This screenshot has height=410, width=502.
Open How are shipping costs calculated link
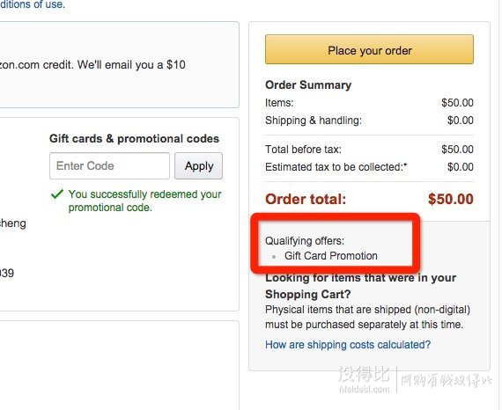[348, 345]
